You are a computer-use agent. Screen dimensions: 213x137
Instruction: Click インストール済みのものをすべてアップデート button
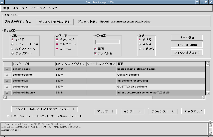pos(45,109)
